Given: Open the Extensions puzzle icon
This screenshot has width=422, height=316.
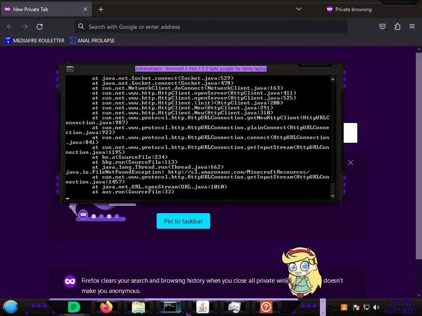Looking at the screenshot, I should [x=397, y=26].
